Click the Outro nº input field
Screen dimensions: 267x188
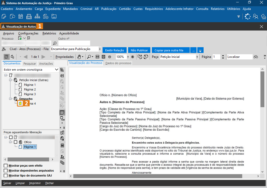(x=74, y=43)
